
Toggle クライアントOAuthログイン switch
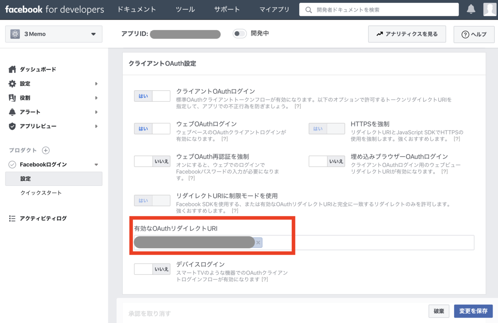point(152,96)
